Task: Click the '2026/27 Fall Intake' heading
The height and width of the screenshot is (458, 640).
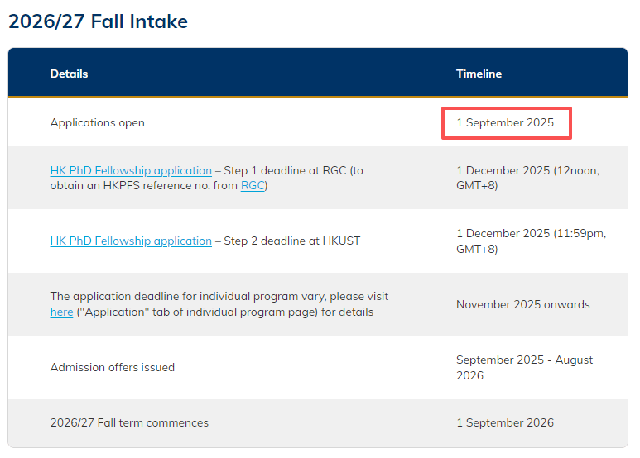Action: [x=98, y=21]
